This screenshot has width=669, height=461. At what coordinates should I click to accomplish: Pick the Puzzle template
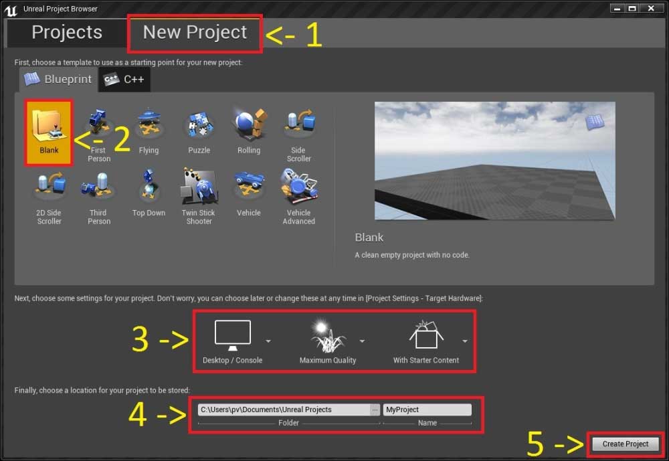coord(199,130)
